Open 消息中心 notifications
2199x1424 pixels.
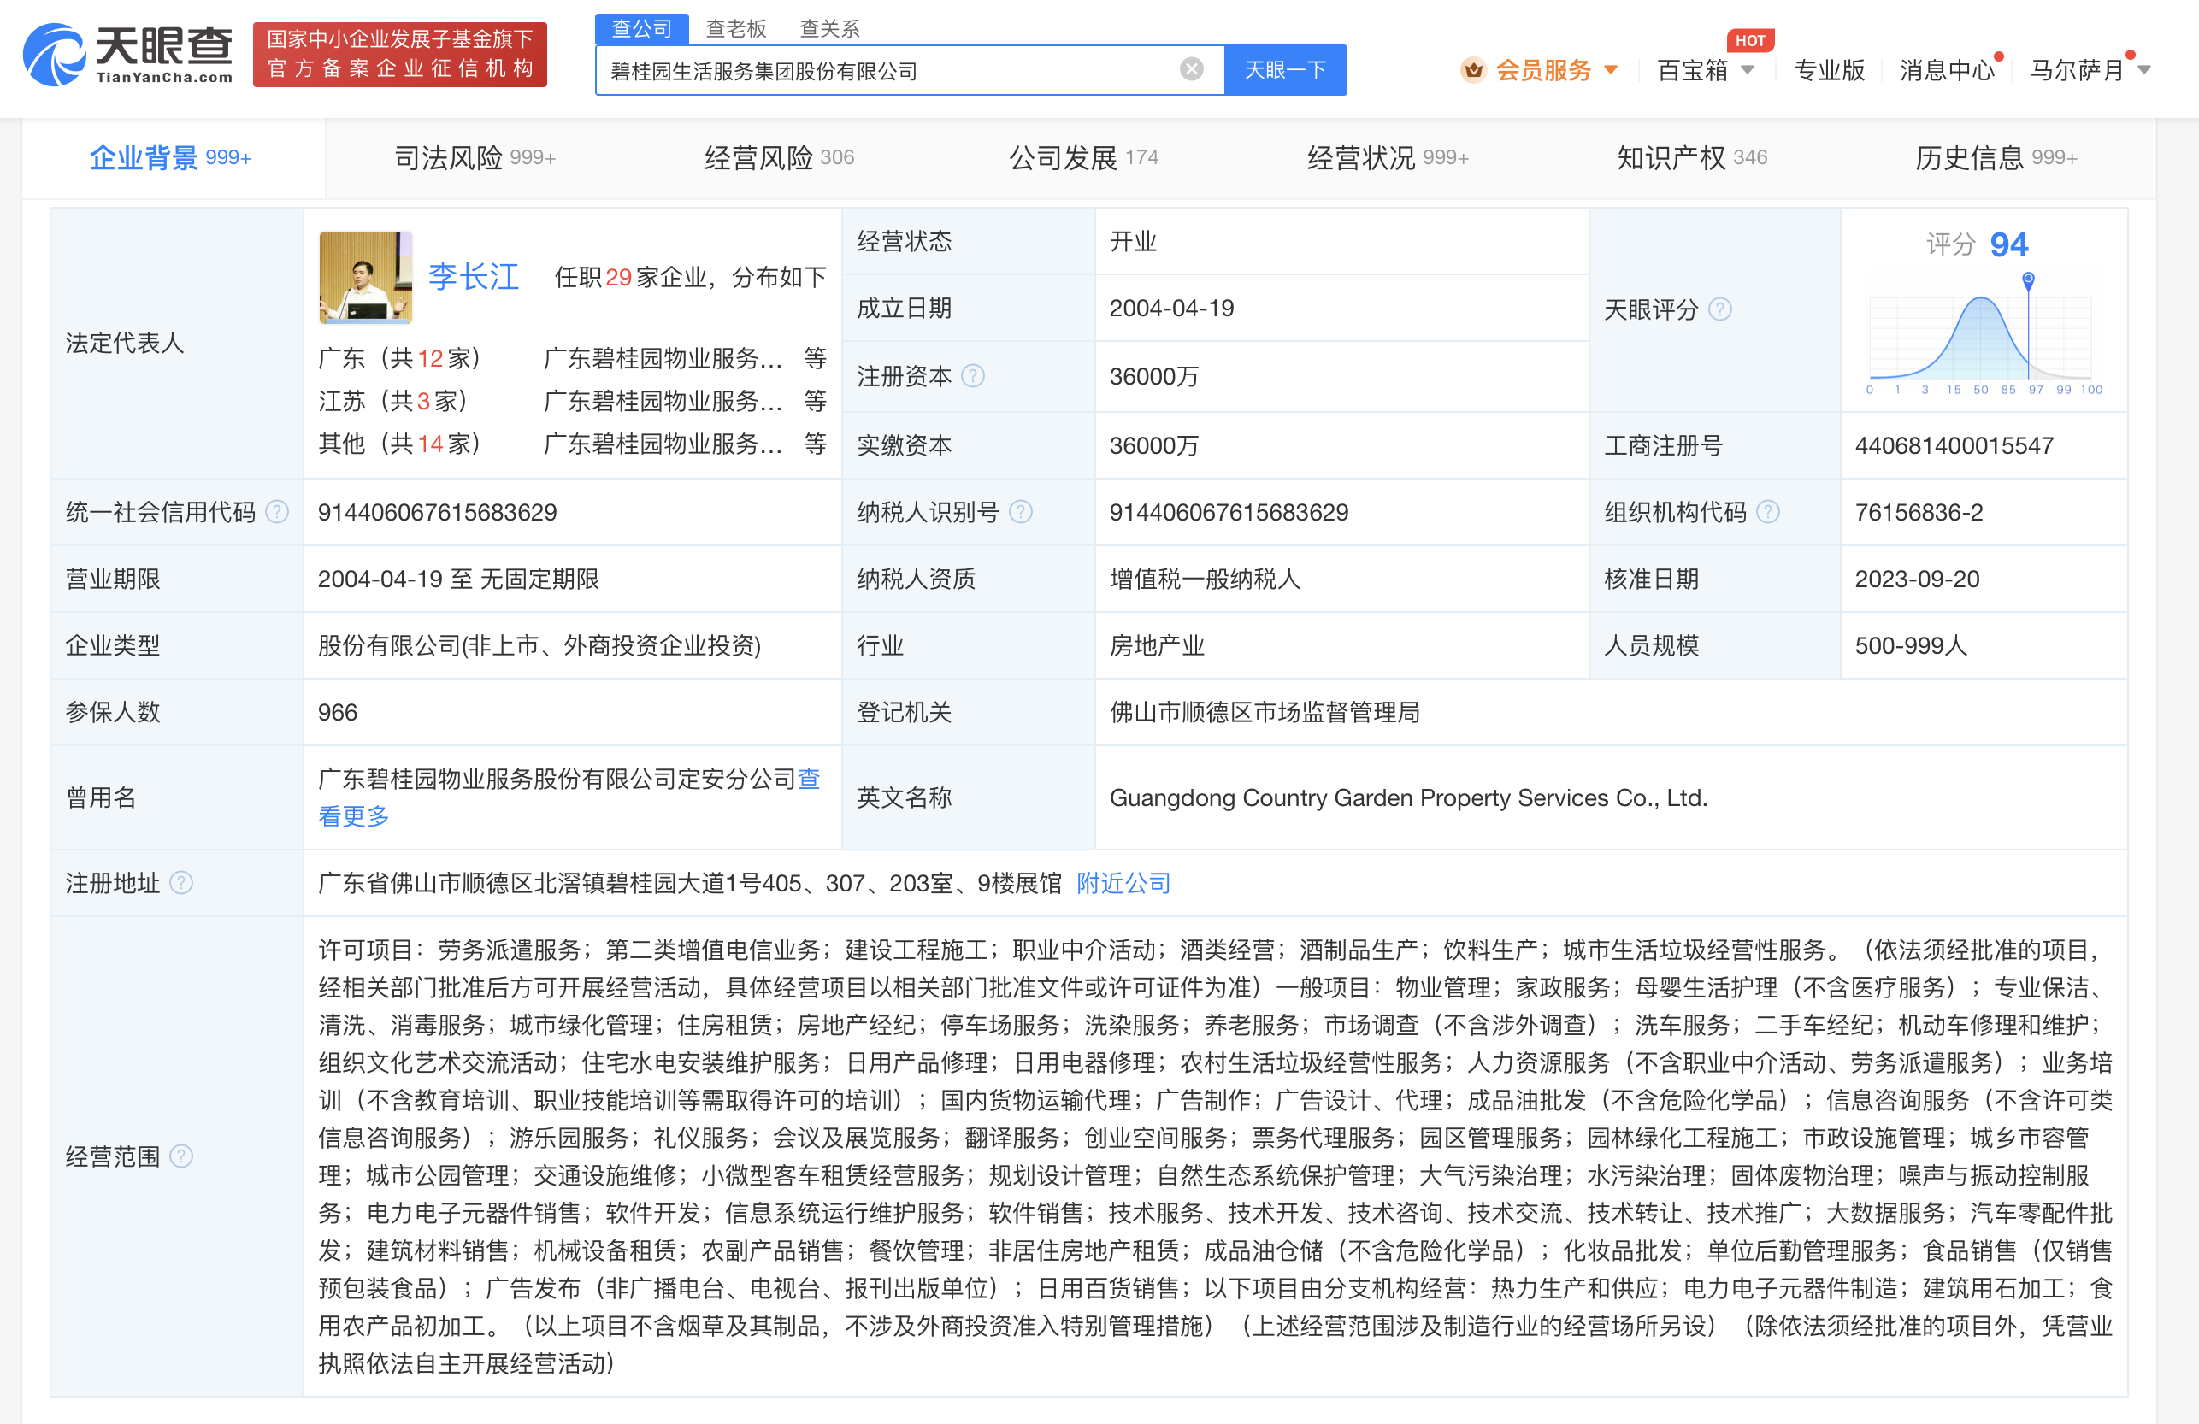(1947, 70)
